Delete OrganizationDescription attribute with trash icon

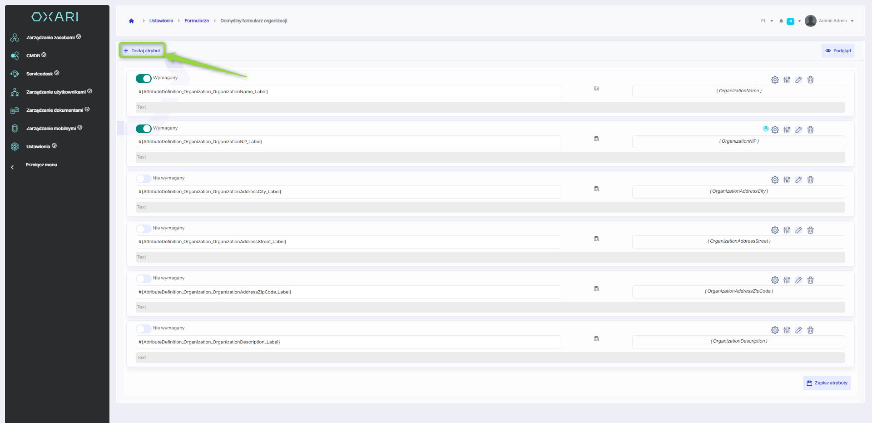point(810,330)
